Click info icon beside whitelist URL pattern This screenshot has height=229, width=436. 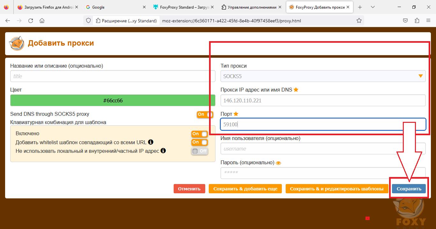[x=151, y=142]
